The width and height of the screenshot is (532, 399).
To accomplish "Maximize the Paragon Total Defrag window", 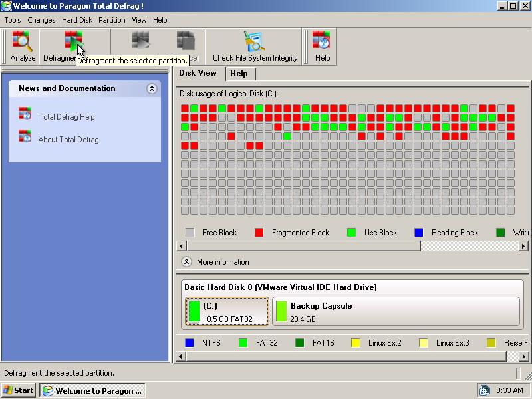I will pyautogui.click(x=513, y=6).
